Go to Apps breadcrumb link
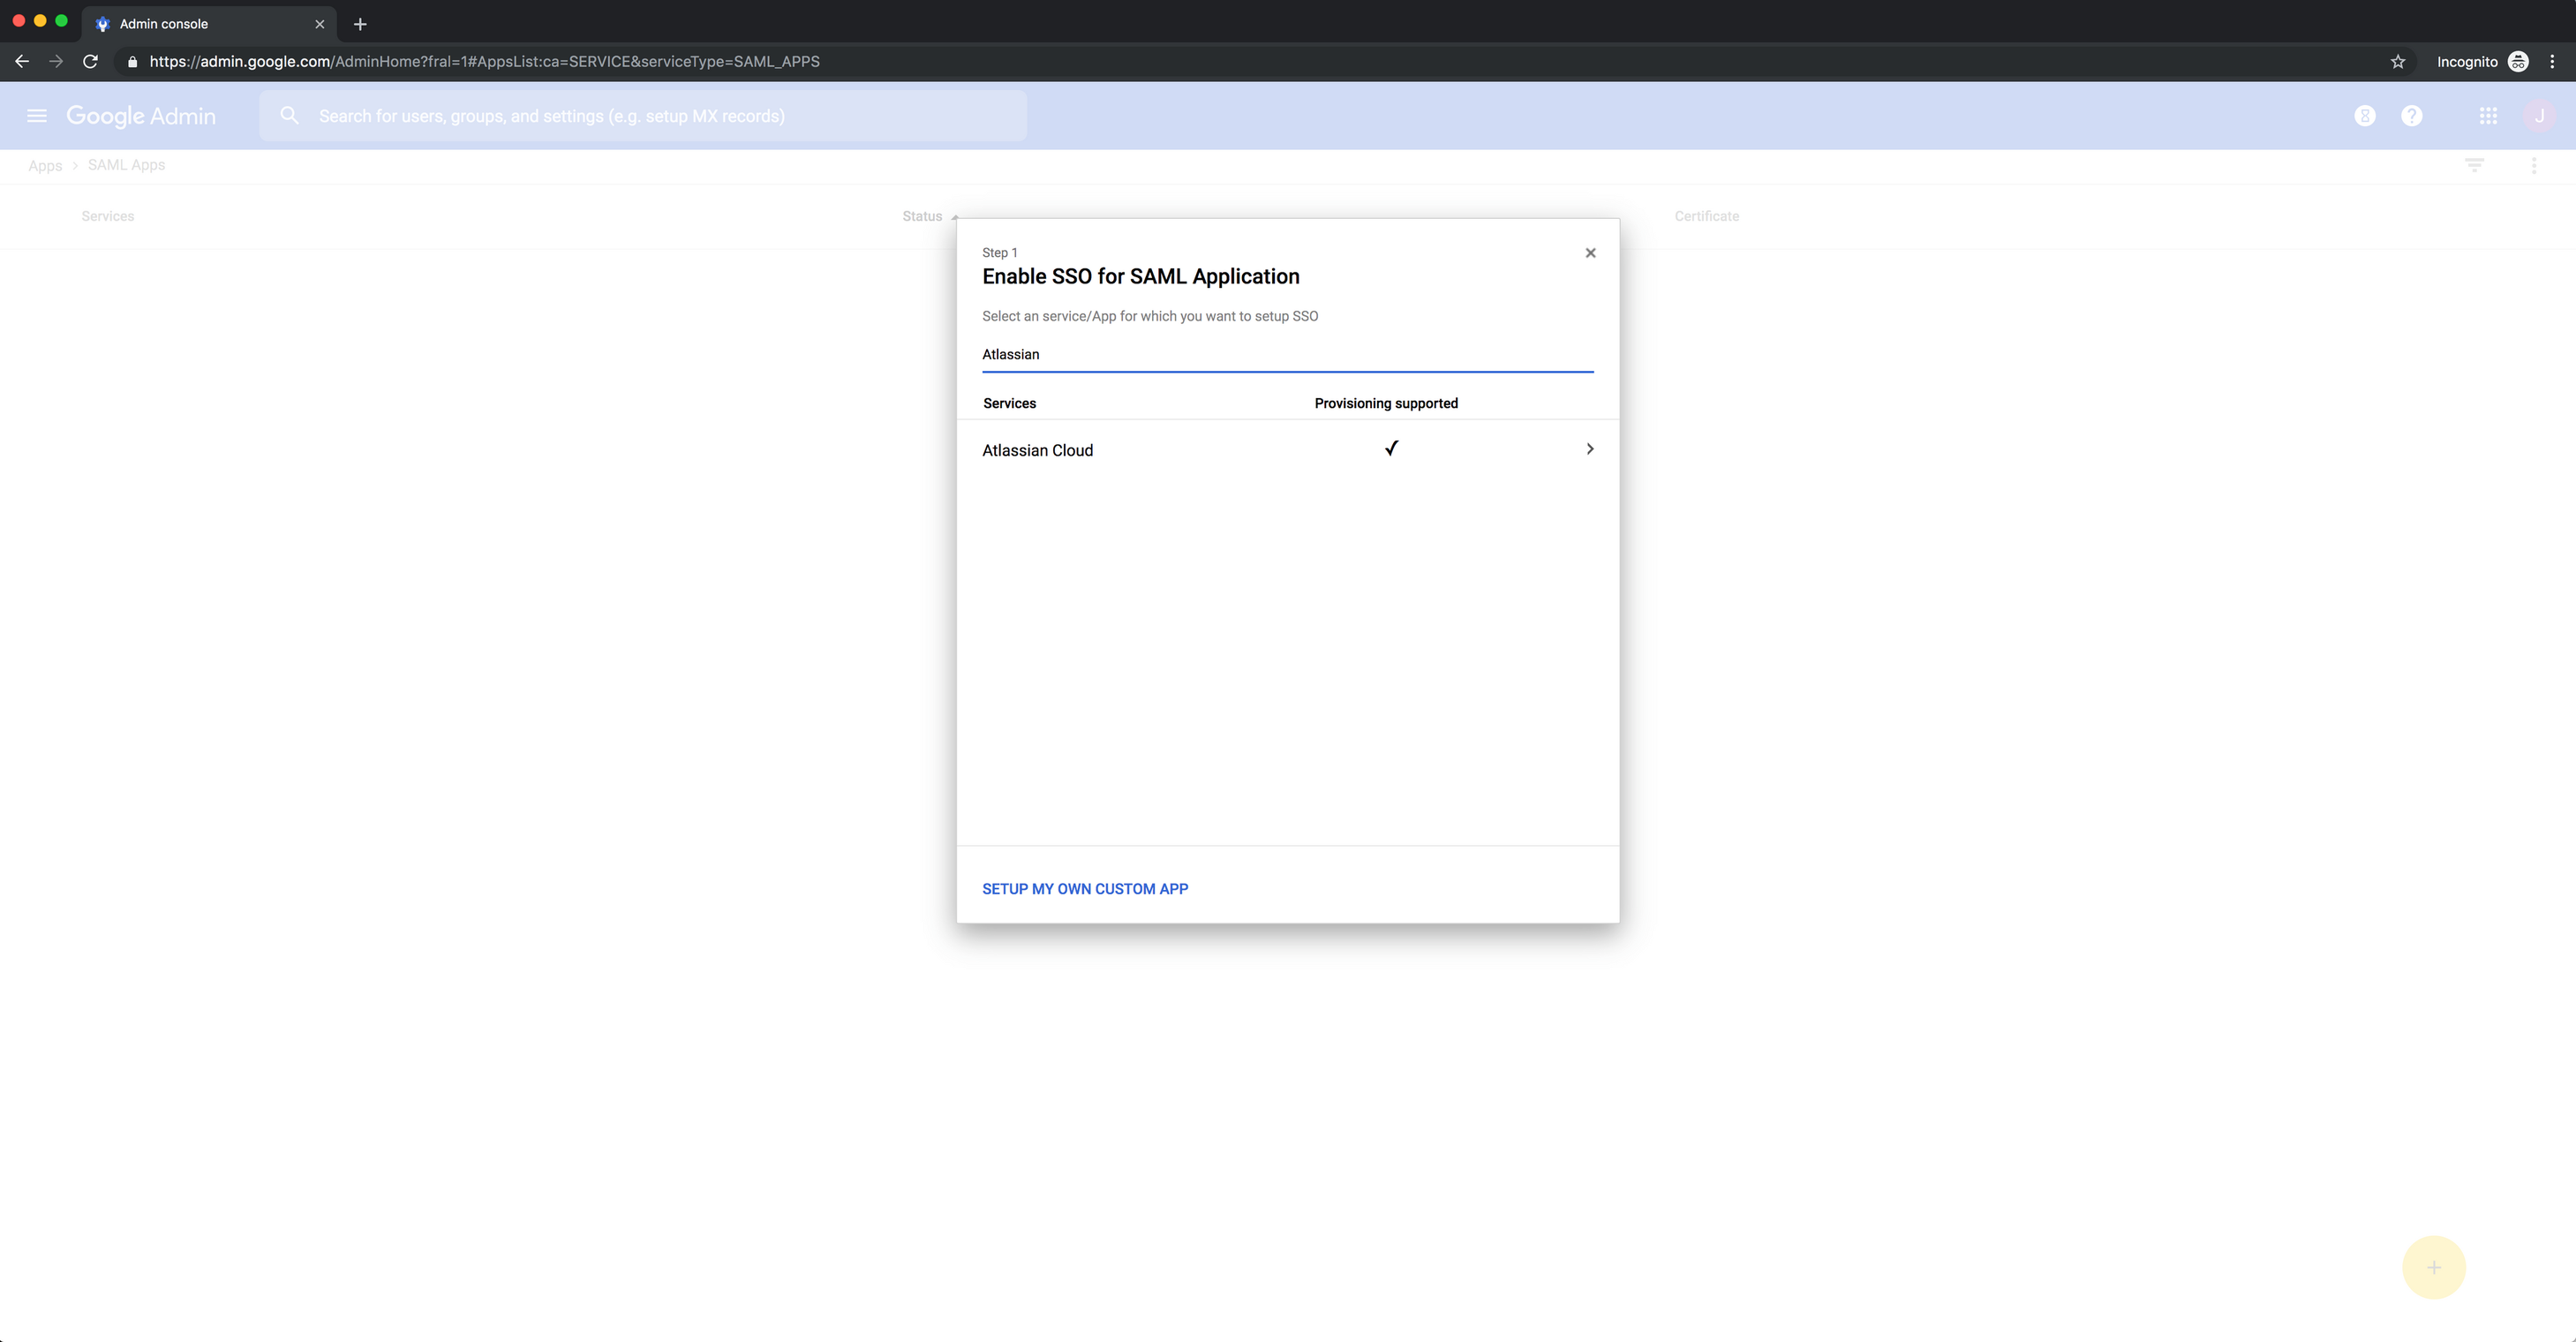2576x1342 pixels. 45,166
